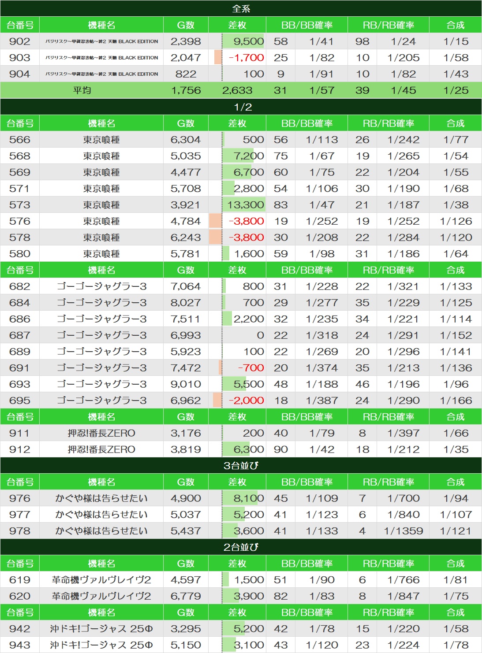Viewport: 482px width, 653px height.
Task: Select game count 4,477 for machine 569
Action: 186,172
